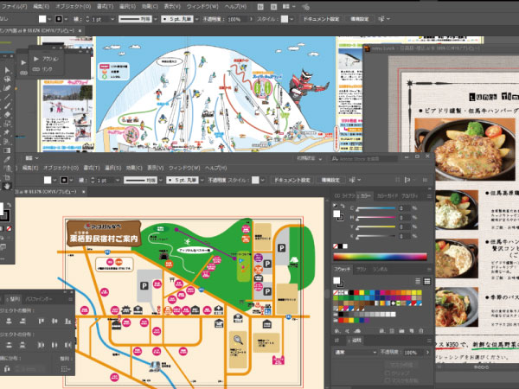Click the play icon beside アクション
The image size is (519, 389).
pyautogui.click(x=35, y=58)
